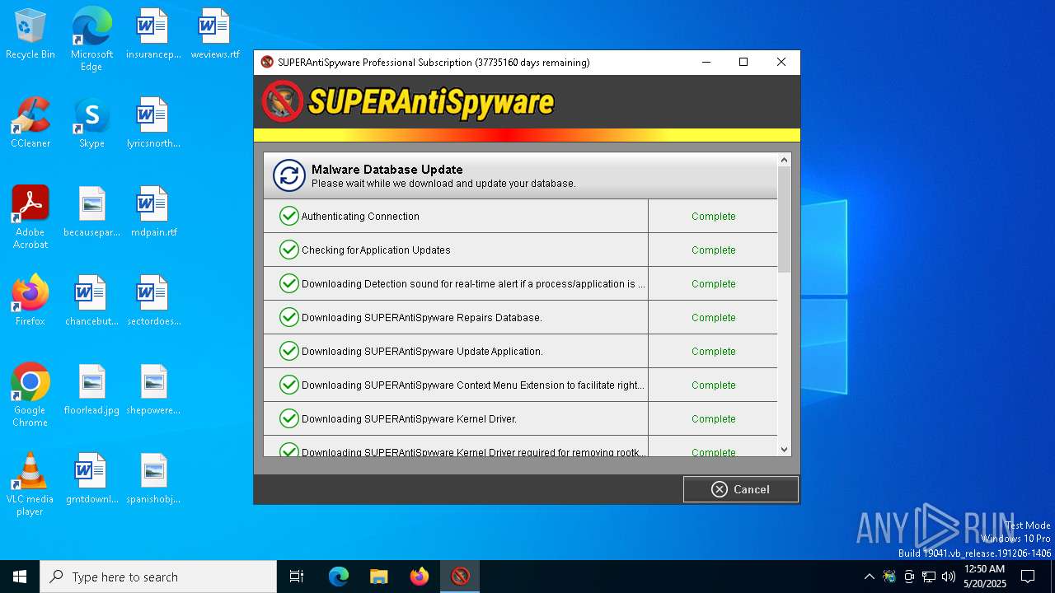Select the spanishobj... image file on desktop

coord(153,479)
